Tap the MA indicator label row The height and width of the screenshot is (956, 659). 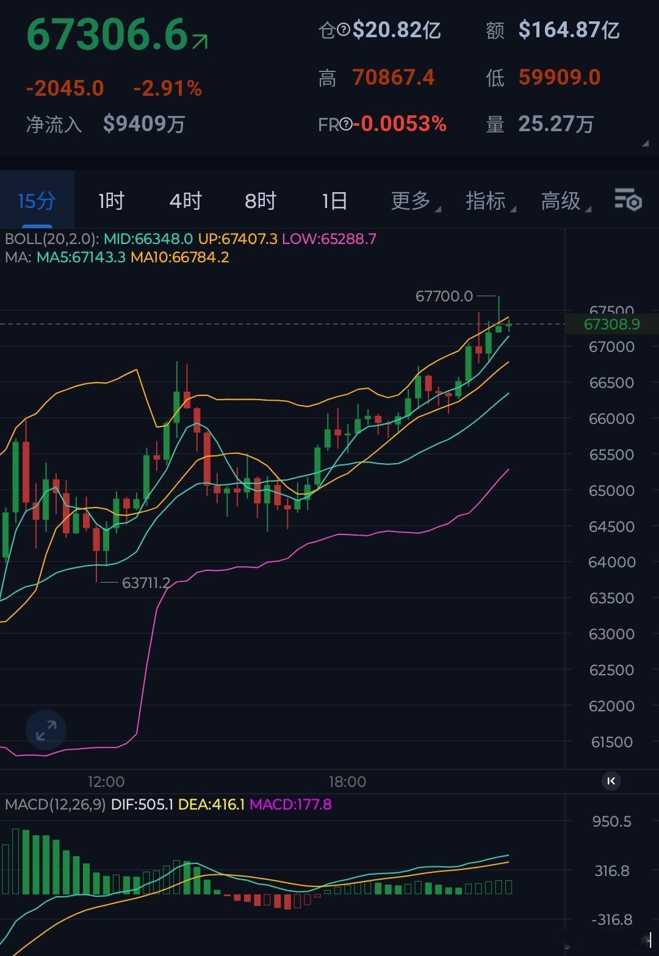[117, 257]
